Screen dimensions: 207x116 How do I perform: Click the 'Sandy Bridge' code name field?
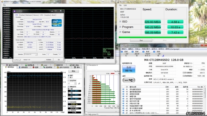31,22
